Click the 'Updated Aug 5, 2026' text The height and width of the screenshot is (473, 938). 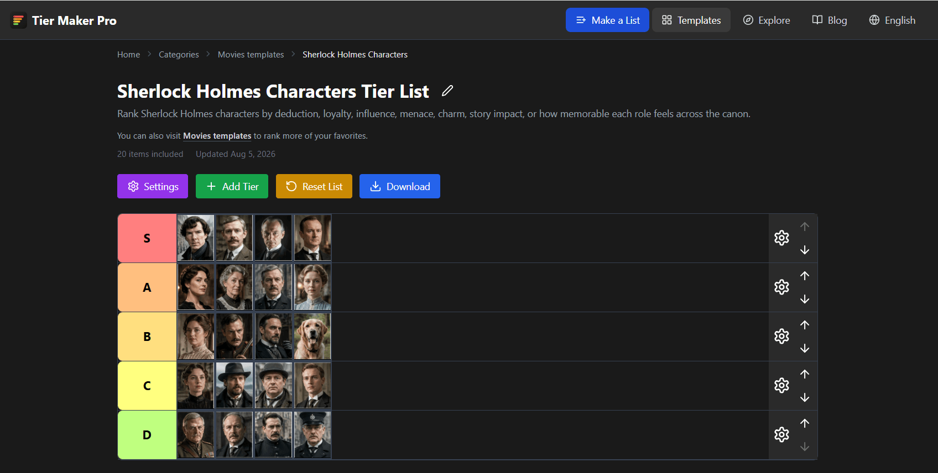[236, 154]
